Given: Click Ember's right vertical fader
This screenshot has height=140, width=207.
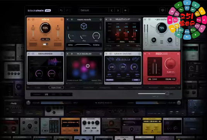Looking at the screenshot, I should coord(58,31).
